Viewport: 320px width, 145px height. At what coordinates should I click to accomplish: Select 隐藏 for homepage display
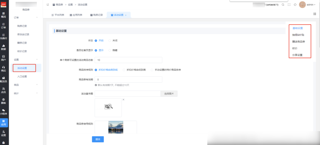[x=113, y=50]
